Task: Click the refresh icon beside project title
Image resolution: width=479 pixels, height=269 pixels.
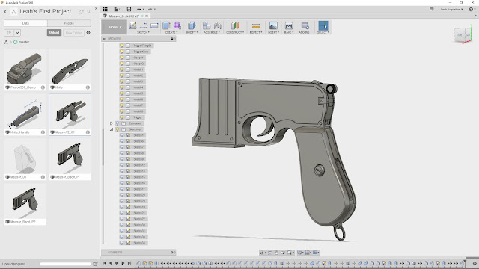Action: (x=82, y=12)
